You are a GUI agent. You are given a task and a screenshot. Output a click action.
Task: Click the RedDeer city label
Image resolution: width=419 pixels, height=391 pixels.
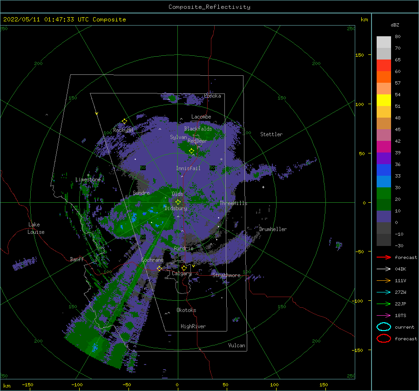tap(197, 141)
